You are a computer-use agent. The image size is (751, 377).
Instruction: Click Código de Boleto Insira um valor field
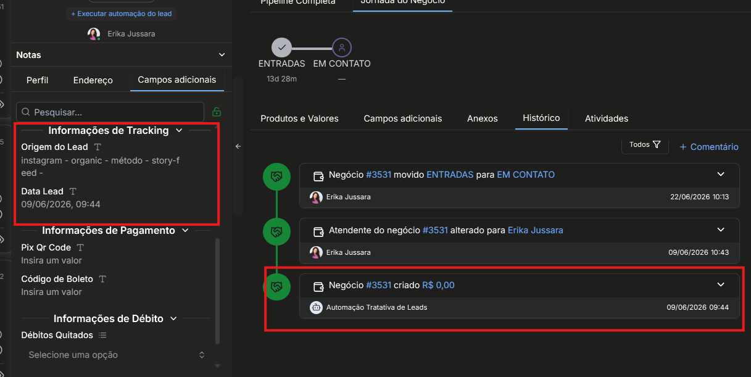pos(51,292)
